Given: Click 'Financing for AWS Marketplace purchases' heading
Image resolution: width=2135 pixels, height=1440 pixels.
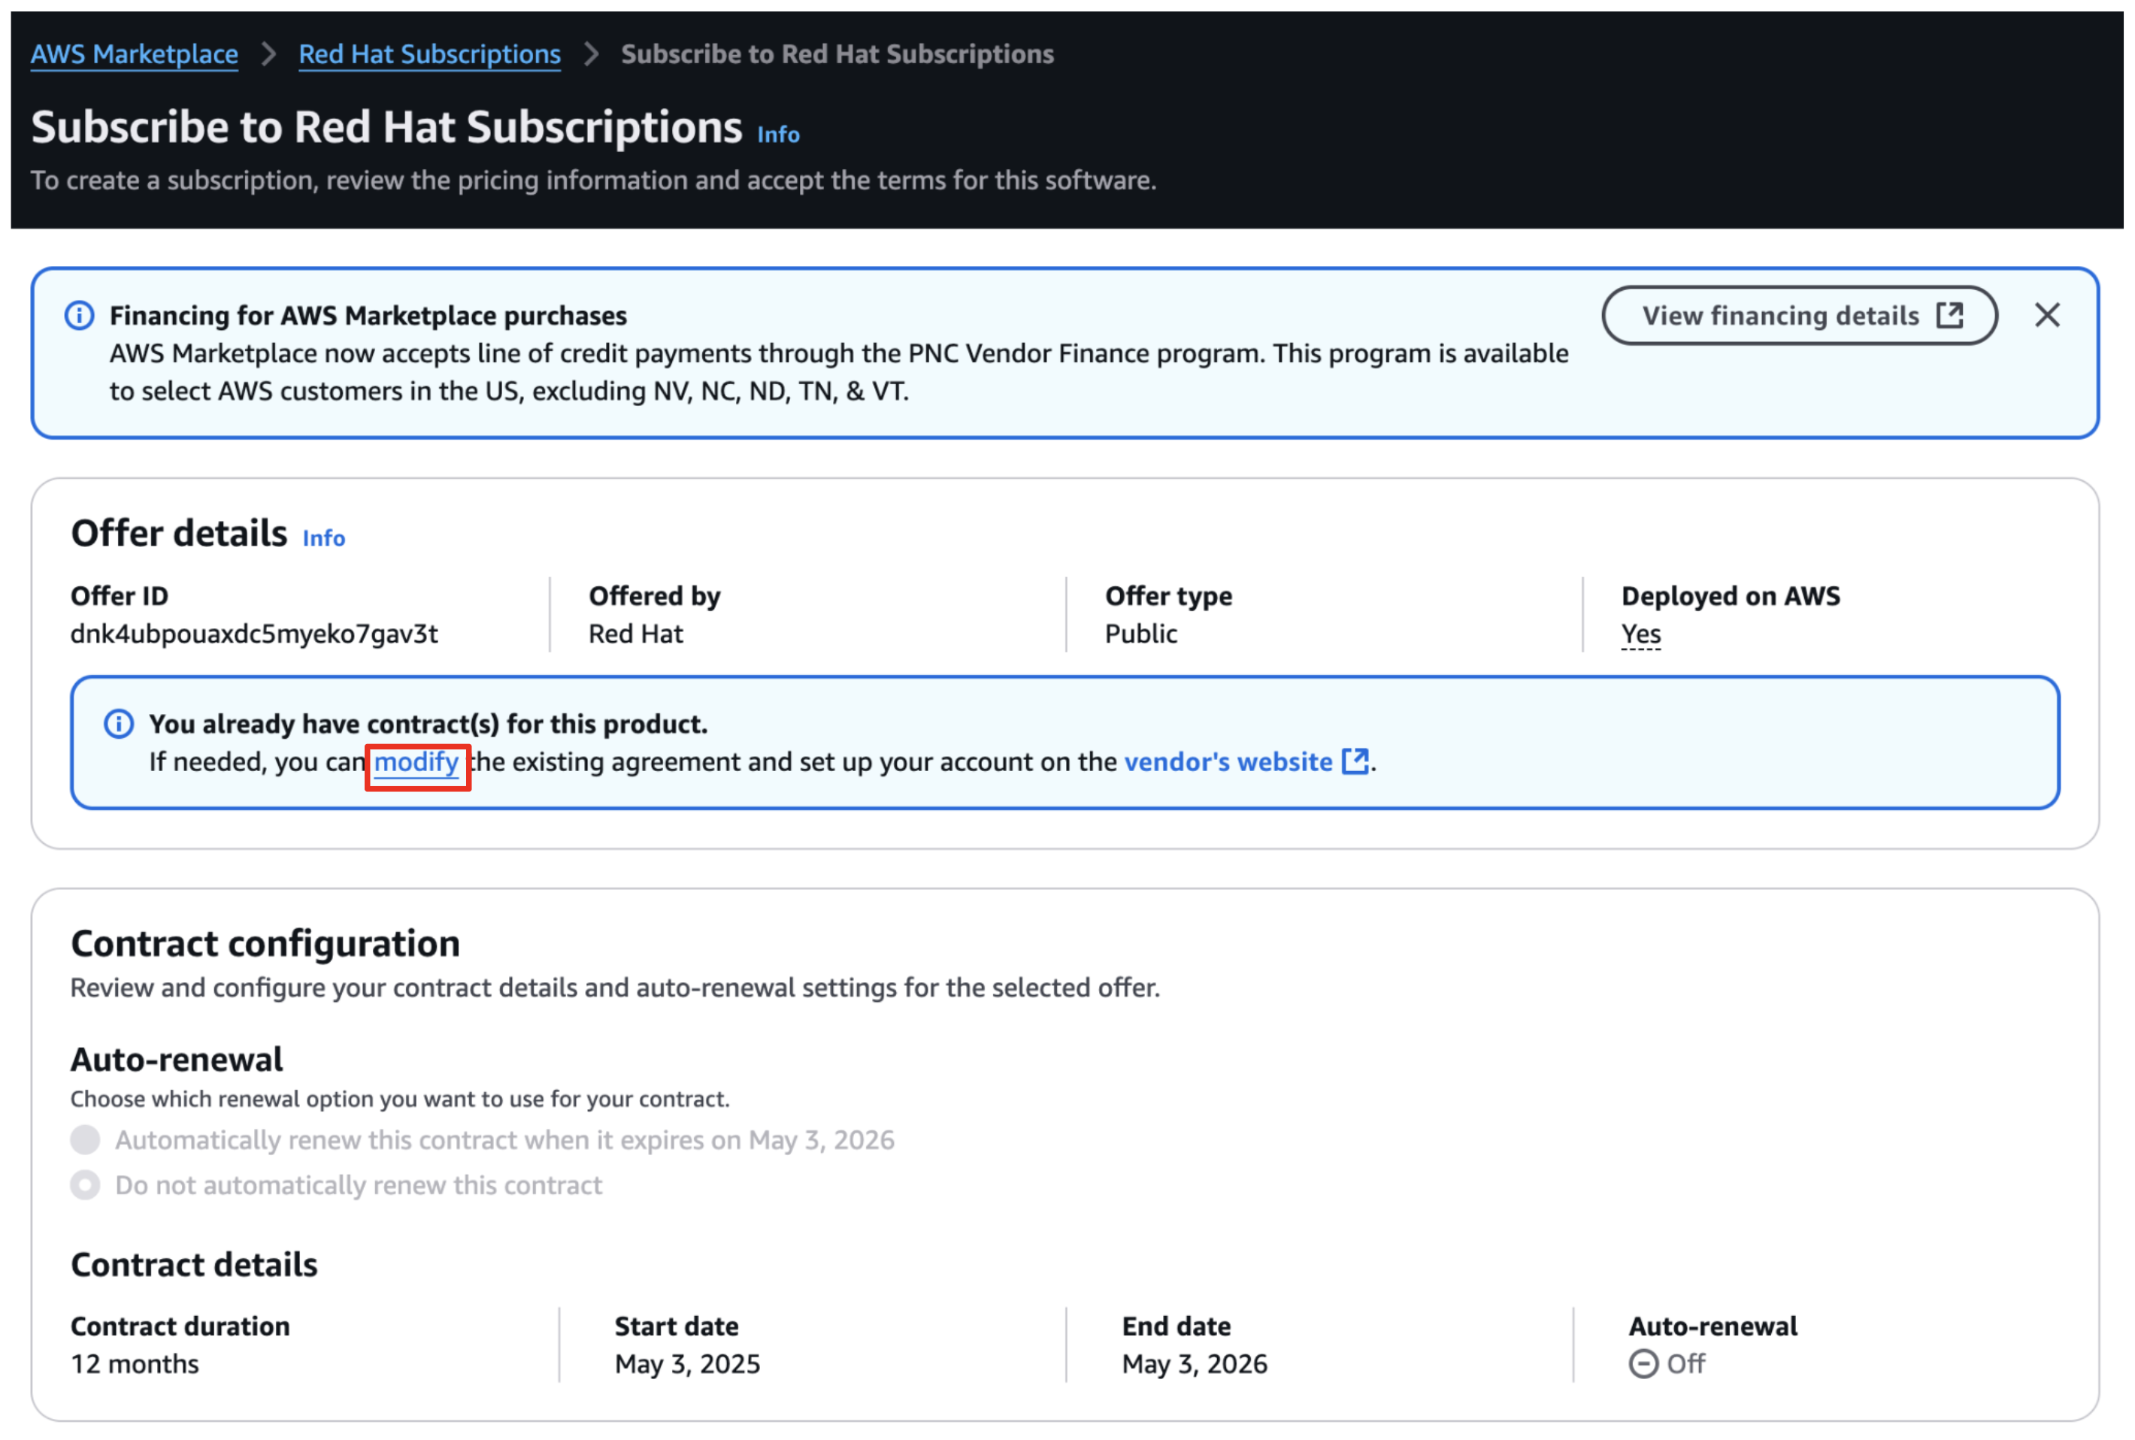Looking at the screenshot, I should [x=368, y=315].
